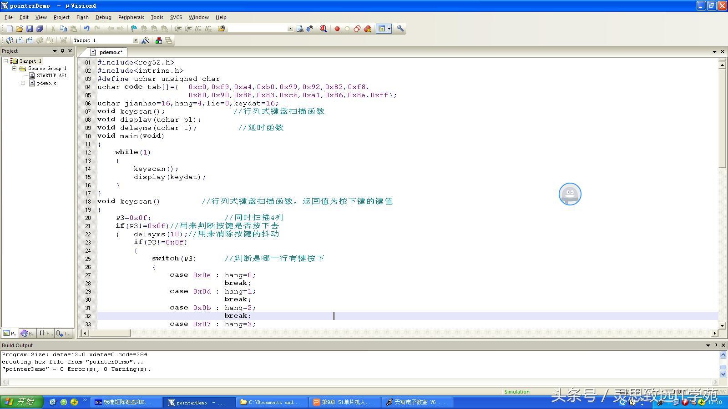Open Options for Target wand icon
The height and width of the screenshot is (409, 728).
pos(145,40)
